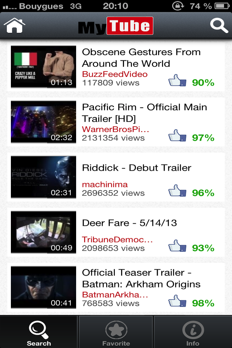Click the thumbs-up icon for Obscene Gestures video
The image size is (232, 348).
point(177,80)
